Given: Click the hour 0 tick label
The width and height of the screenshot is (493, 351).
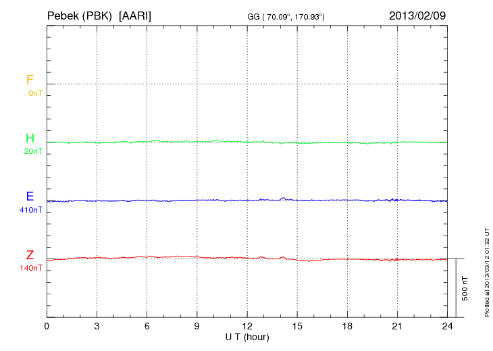Looking at the screenshot, I should [x=47, y=327].
